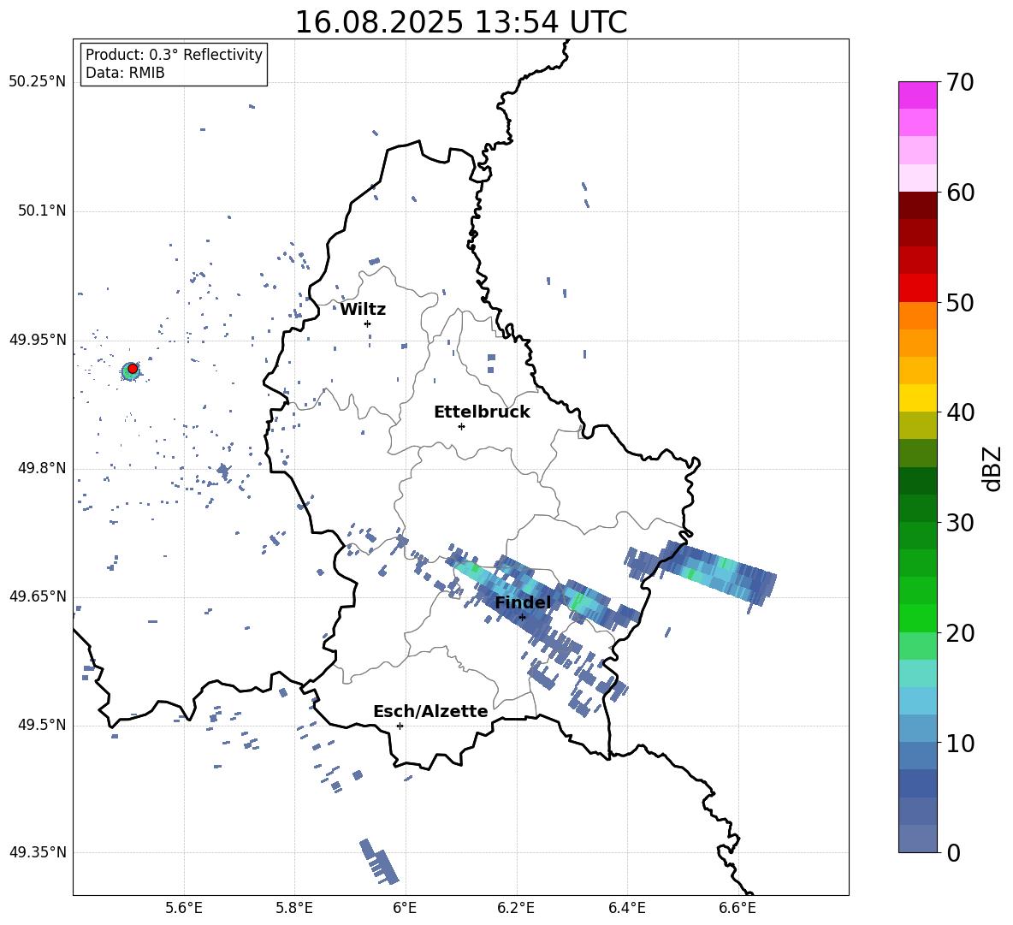
Task: Click the colorbar value 30
Action: point(960,523)
